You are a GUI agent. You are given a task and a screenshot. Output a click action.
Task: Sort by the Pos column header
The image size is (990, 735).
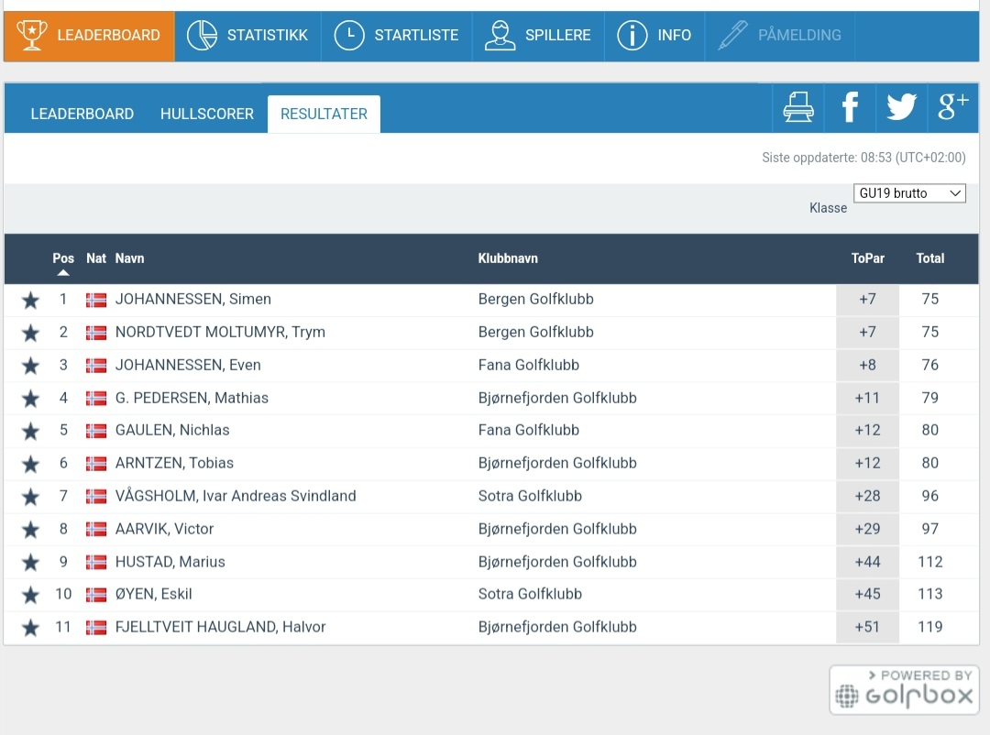click(x=63, y=258)
